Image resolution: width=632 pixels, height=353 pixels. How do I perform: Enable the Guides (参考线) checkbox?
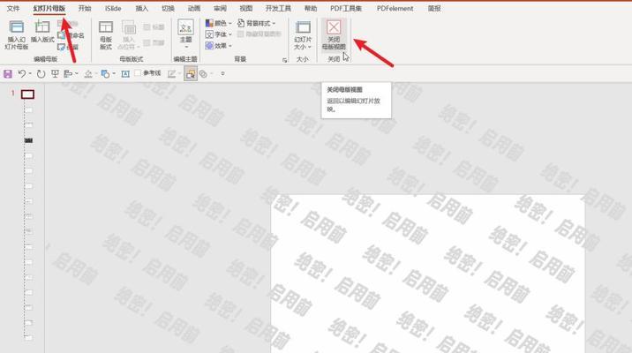pyautogui.click(x=138, y=73)
